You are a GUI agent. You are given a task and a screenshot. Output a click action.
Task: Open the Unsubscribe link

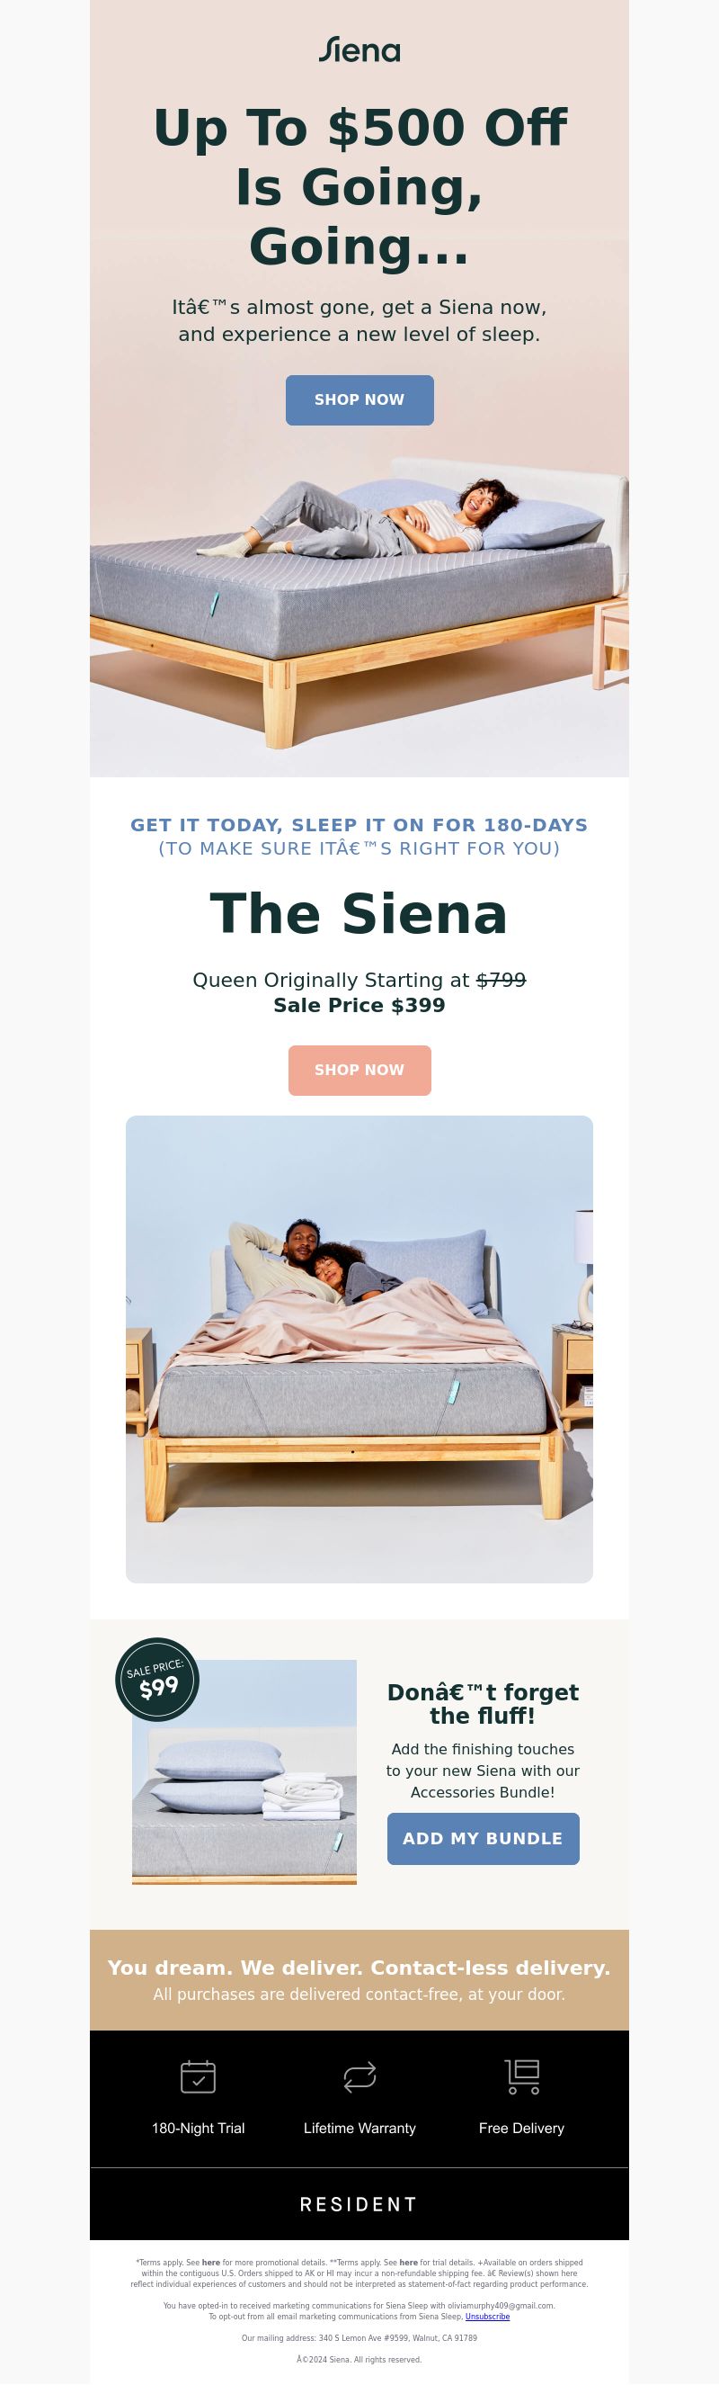click(488, 2317)
